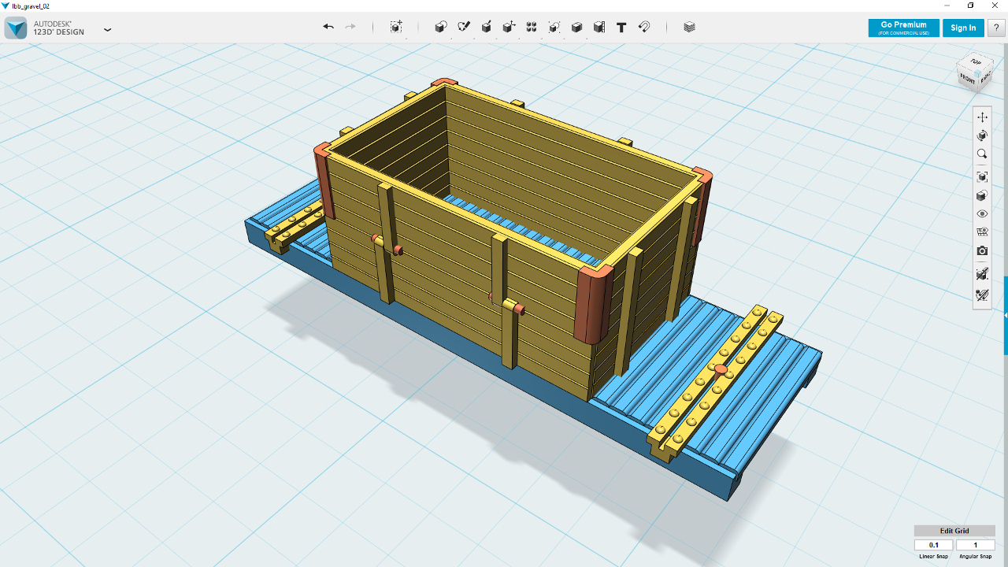
Task: Open the Sketch tool menu
Action: [464, 27]
